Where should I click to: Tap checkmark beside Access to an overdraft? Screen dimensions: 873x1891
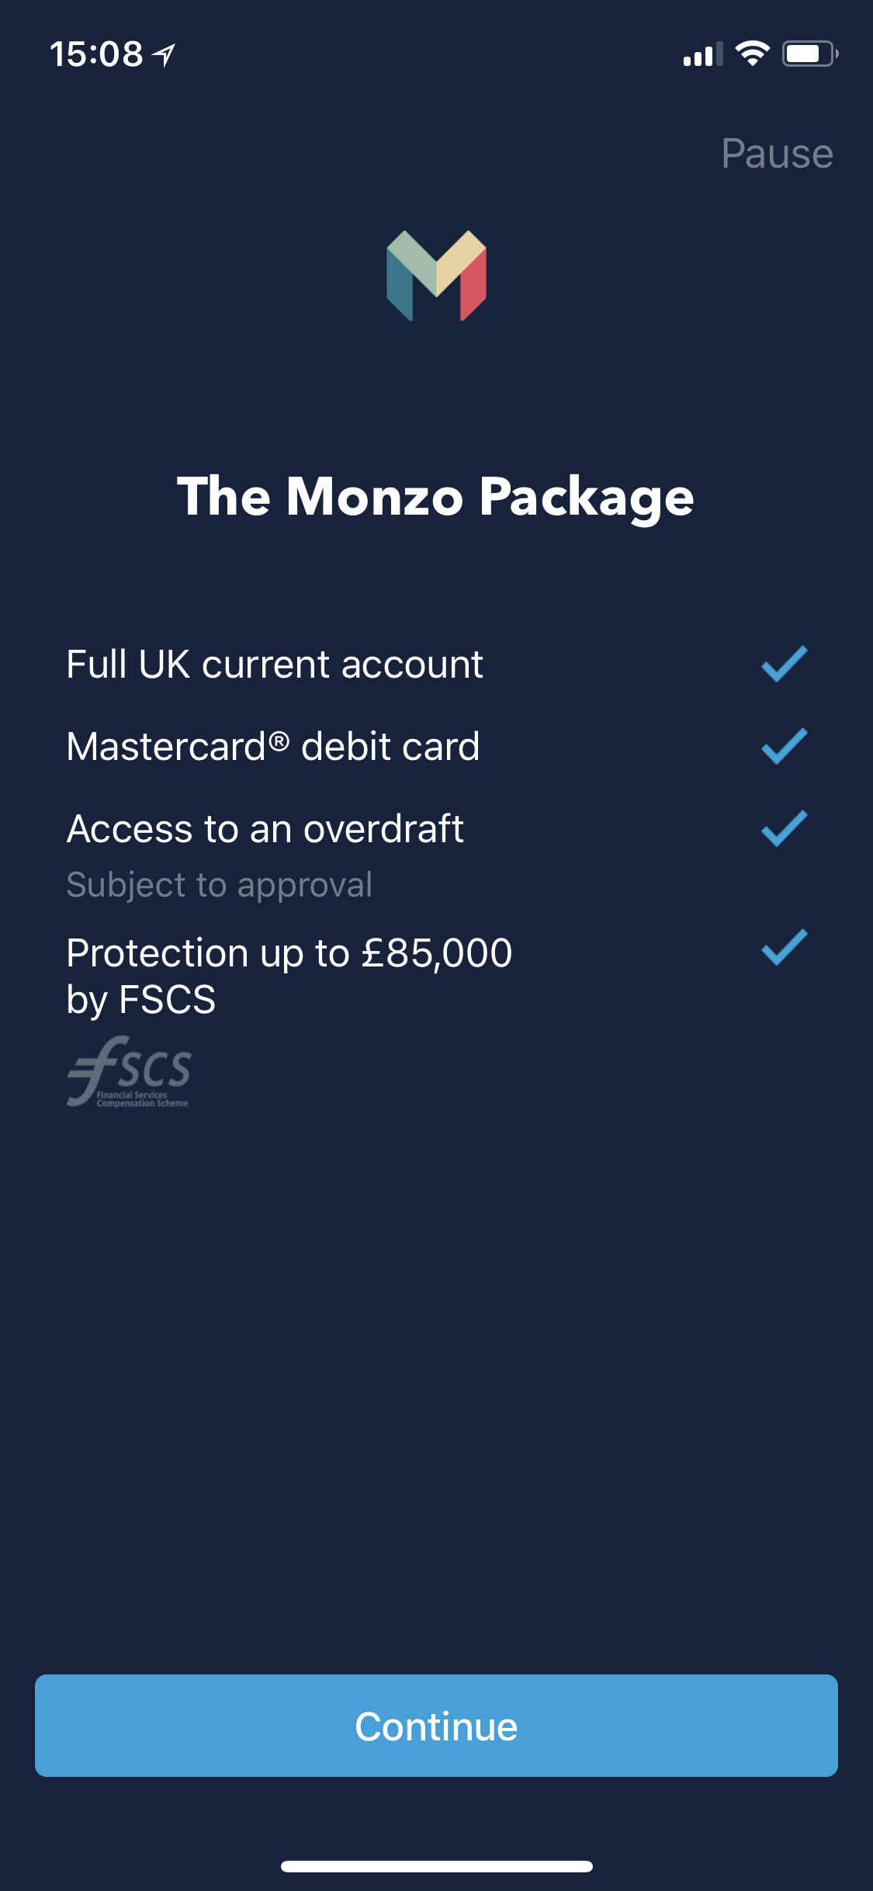click(x=784, y=829)
